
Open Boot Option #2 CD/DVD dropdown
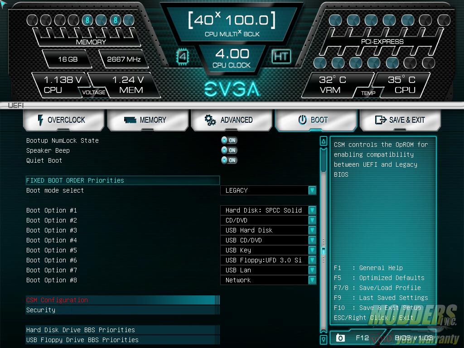coord(268,220)
